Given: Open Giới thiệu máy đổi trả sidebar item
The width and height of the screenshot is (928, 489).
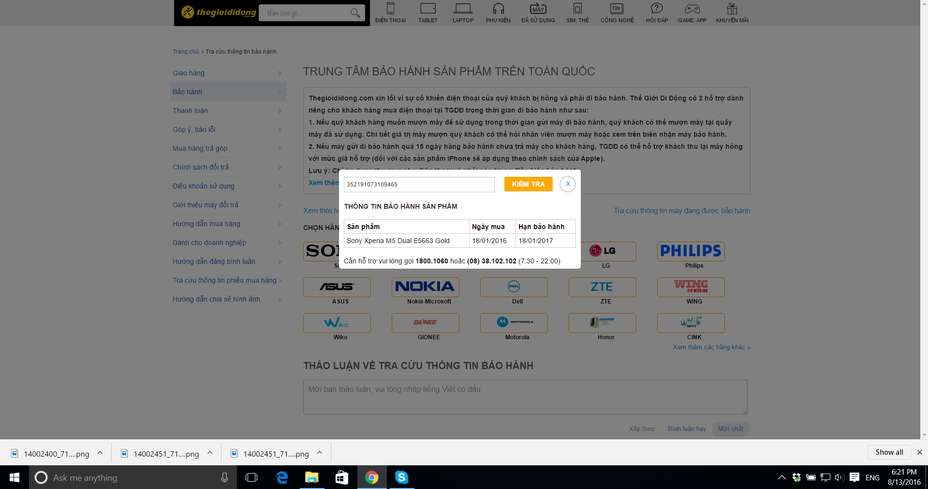Looking at the screenshot, I should (x=228, y=205).
